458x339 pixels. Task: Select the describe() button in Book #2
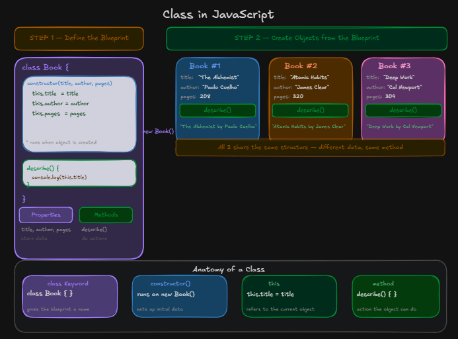tap(310, 111)
